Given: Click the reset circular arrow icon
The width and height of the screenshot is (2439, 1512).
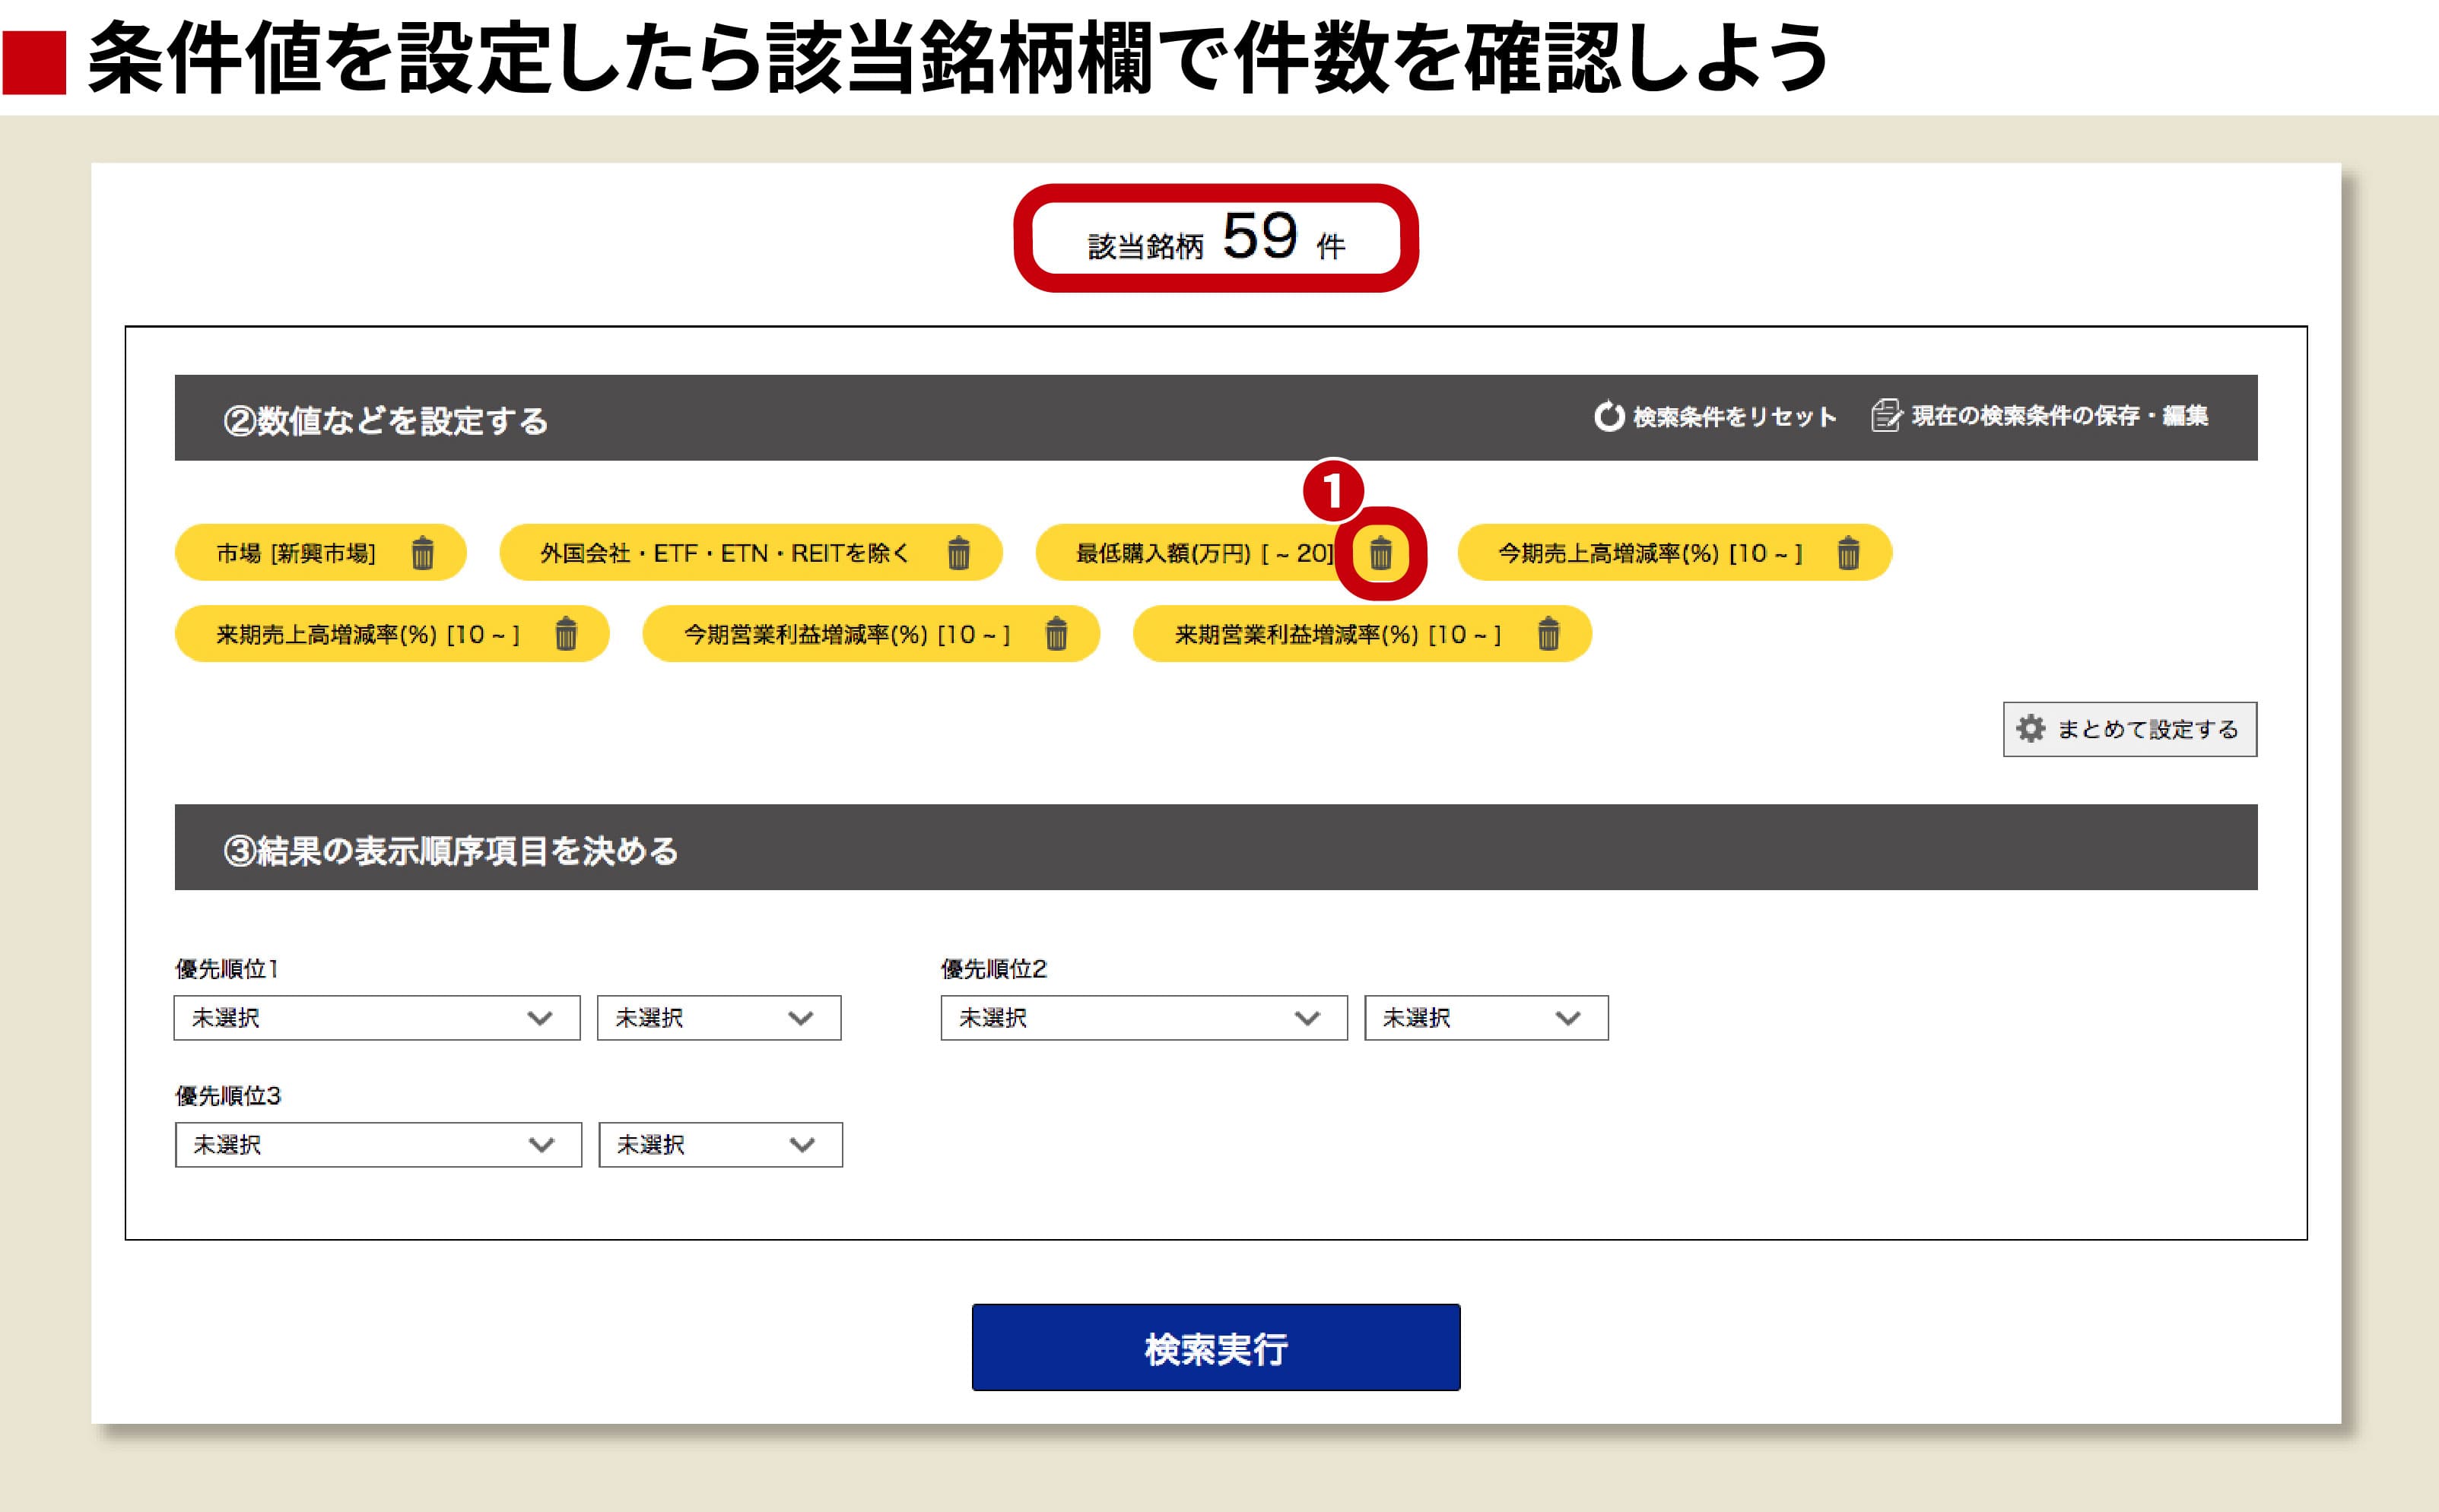Looking at the screenshot, I should tap(1609, 416).
